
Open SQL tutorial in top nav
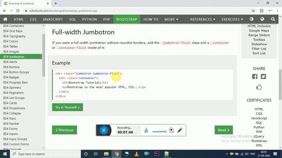(x=72, y=19)
